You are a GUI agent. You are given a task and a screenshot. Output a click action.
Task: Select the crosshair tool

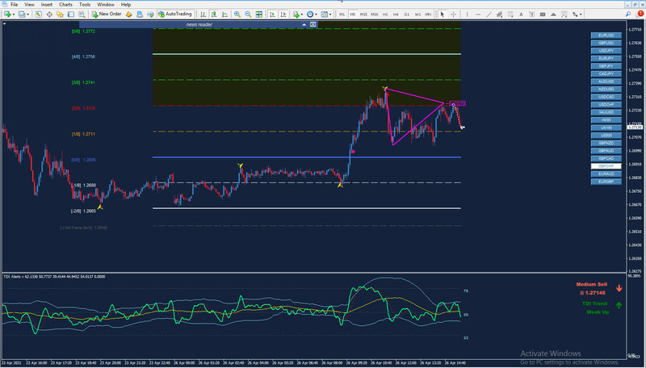pyautogui.click(x=453, y=15)
